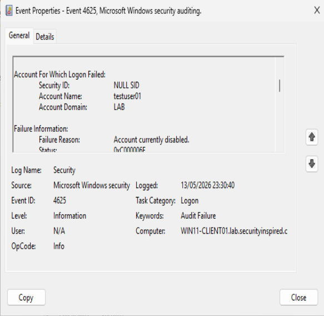Image resolution: width=324 pixels, height=316 pixels.
Task: Click the 'Security ID:' label
Action: click(x=54, y=86)
